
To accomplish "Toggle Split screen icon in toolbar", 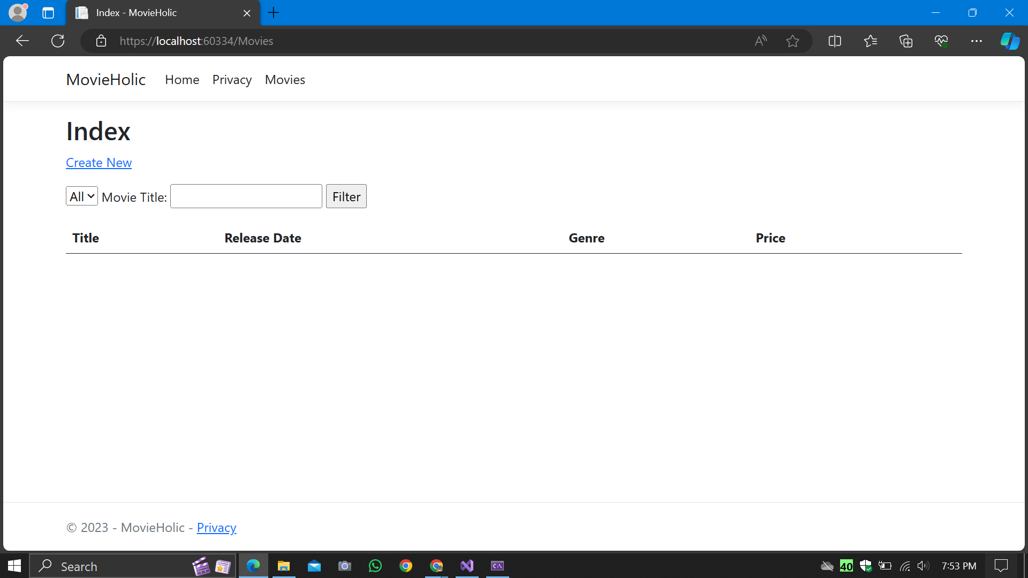I will point(835,41).
